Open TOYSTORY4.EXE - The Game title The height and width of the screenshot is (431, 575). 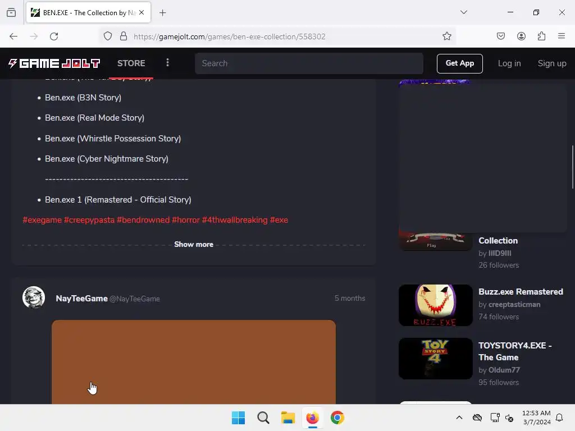pyautogui.click(x=515, y=351)
